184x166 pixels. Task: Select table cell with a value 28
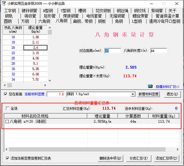[x=13, y=64]
